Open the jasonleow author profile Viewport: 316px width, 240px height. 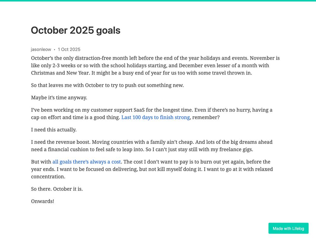(41, 49)
